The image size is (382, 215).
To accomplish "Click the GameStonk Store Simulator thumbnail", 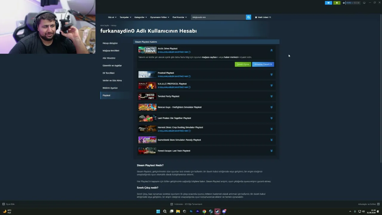I will (147, 140).
